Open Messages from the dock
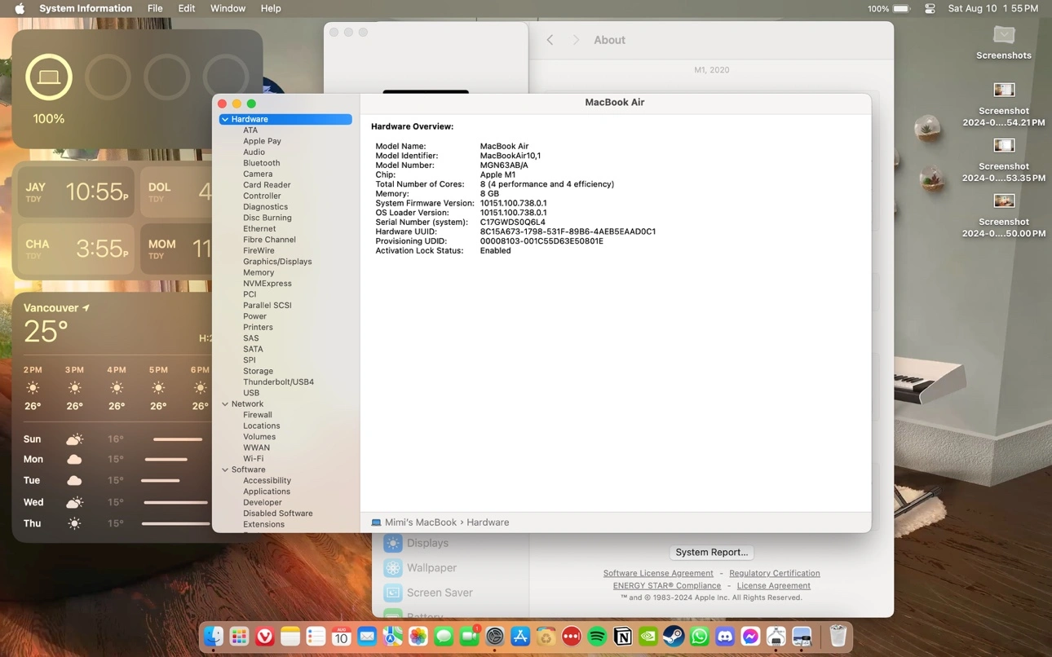Image resolution: width=1052 pixels, height=657 pixels. click(444, 637)
